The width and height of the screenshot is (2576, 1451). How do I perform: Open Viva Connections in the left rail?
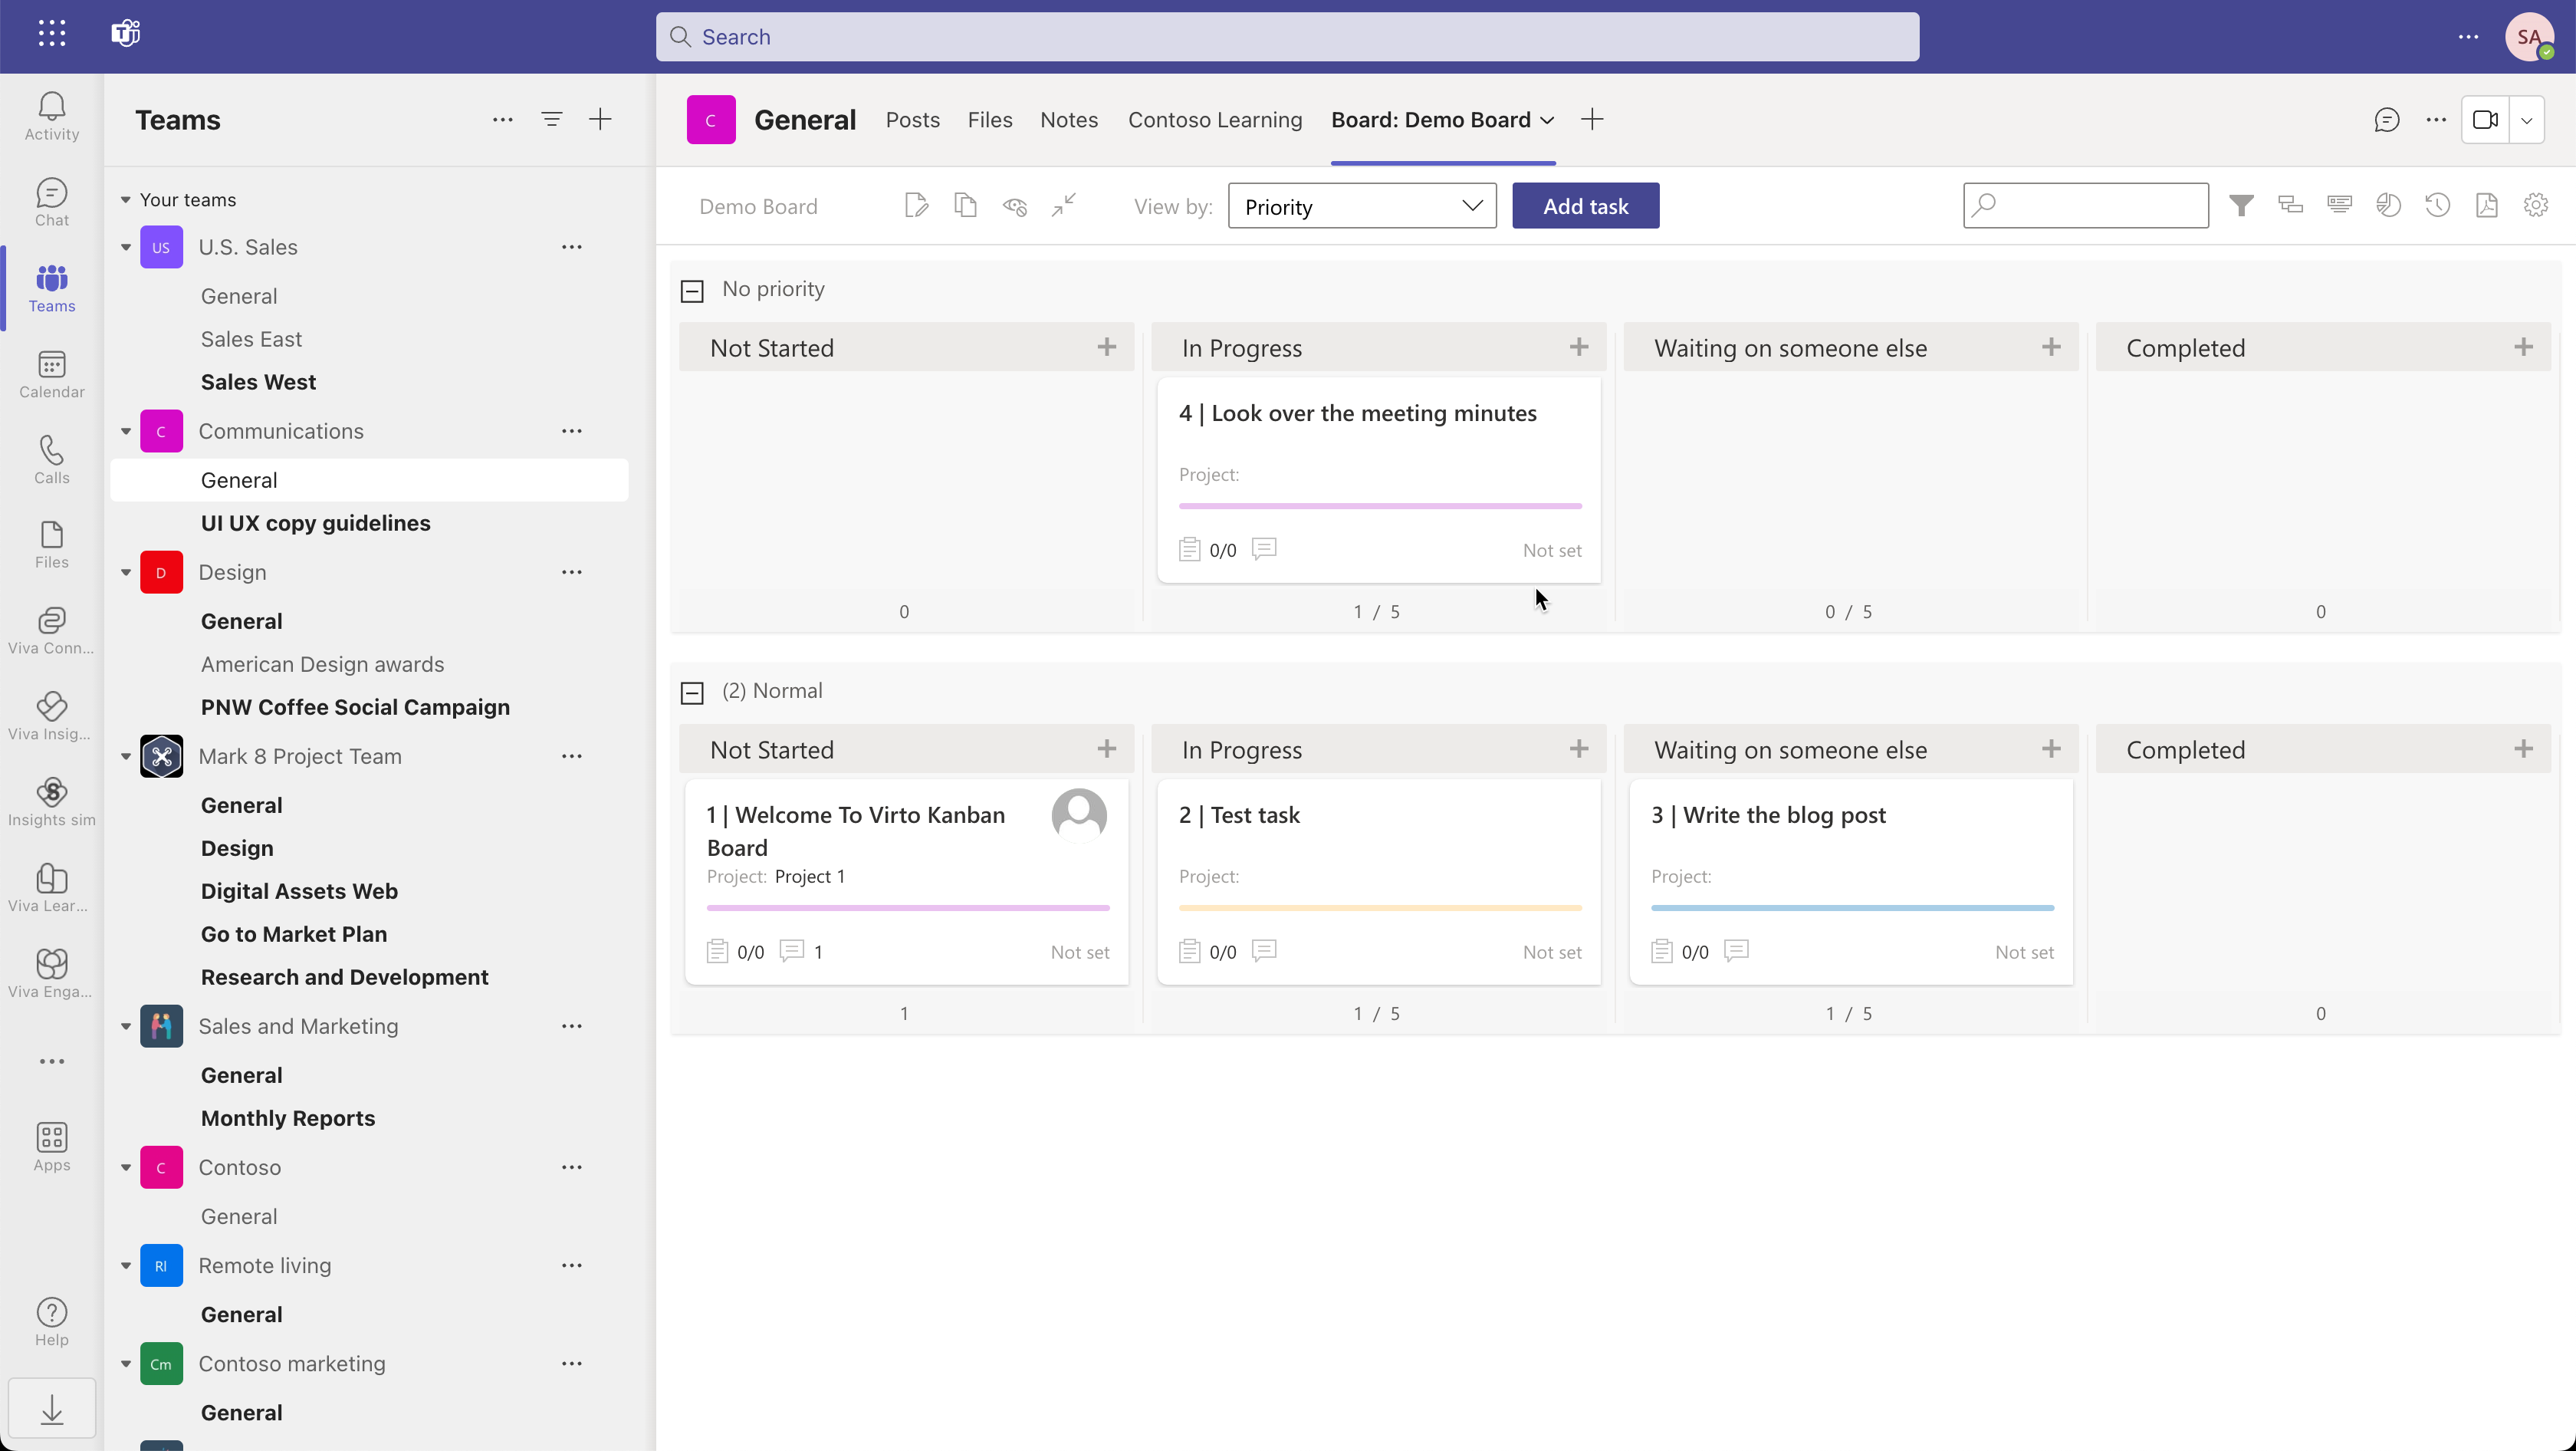pos(51,631)
